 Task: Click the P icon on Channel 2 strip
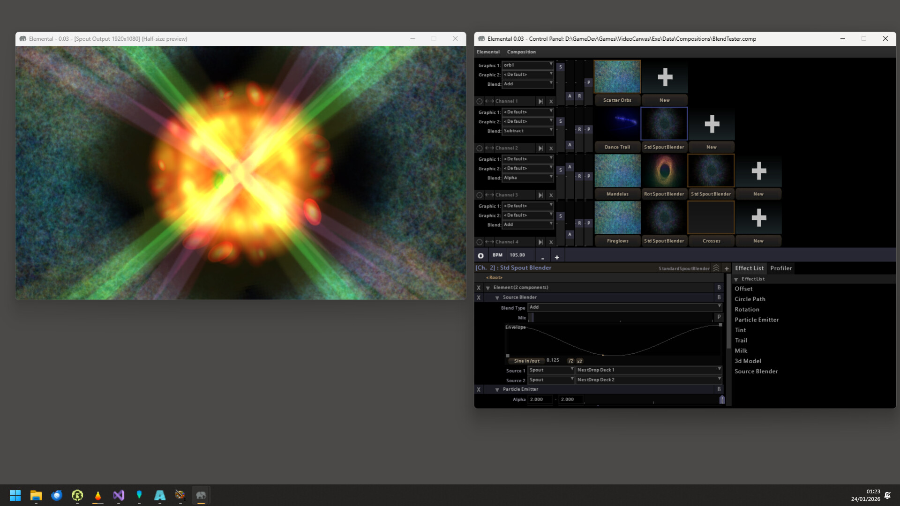pyautogui.click(x=588, y=129)
